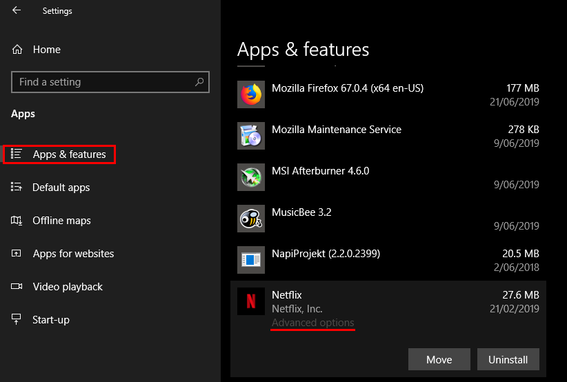Click the search magnifier icon
Screen dimensions: 567x382
(x=199, y=82)
